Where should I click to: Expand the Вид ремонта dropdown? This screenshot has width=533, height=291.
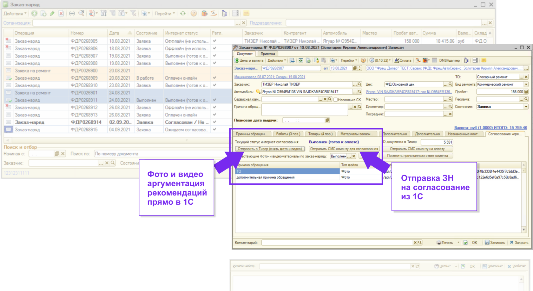pos(526,84)
